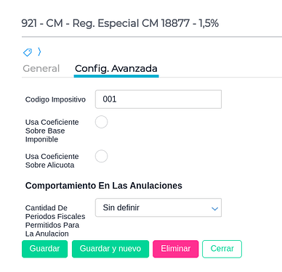This screenshot has height=272, width=282.
Task: Click Guardar y nuevo button
Action: [110, 249]
